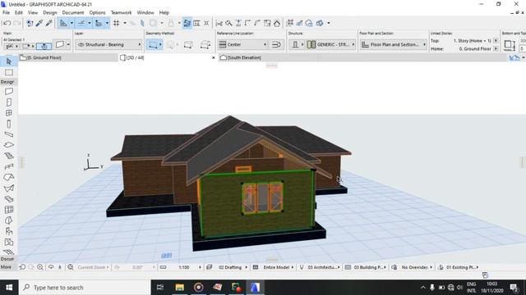
Task: Click the Redo arrow icon
Action: click(x=16, y=23)
